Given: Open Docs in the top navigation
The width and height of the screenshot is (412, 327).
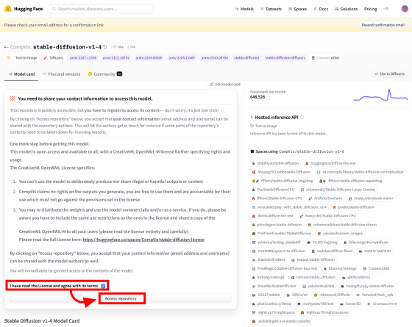Looking at the screenshot, I should tap(321, 9).
